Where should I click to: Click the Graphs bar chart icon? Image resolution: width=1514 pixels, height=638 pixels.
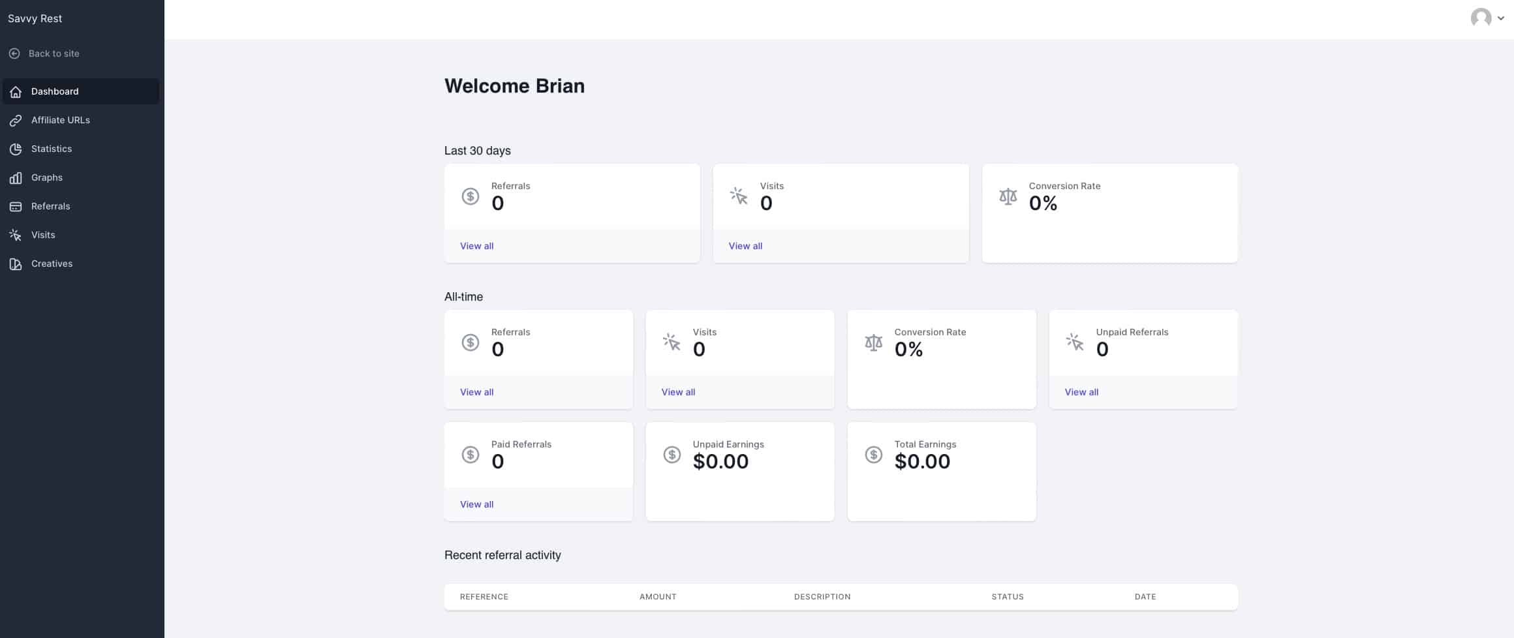(x=16, y=178)
